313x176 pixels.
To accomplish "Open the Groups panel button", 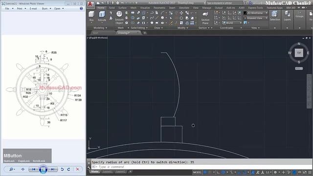I will 299,14.
